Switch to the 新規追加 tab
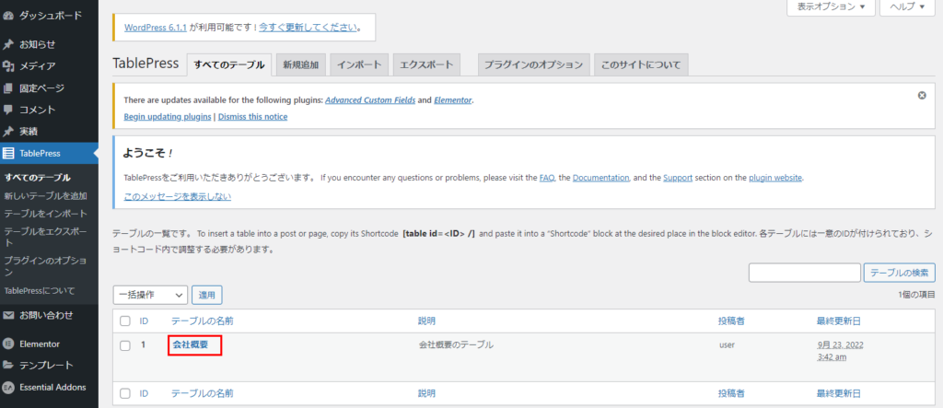The image size is (943, 408). tap(301, 65)
